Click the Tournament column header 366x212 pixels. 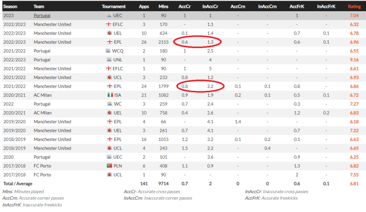113,7
